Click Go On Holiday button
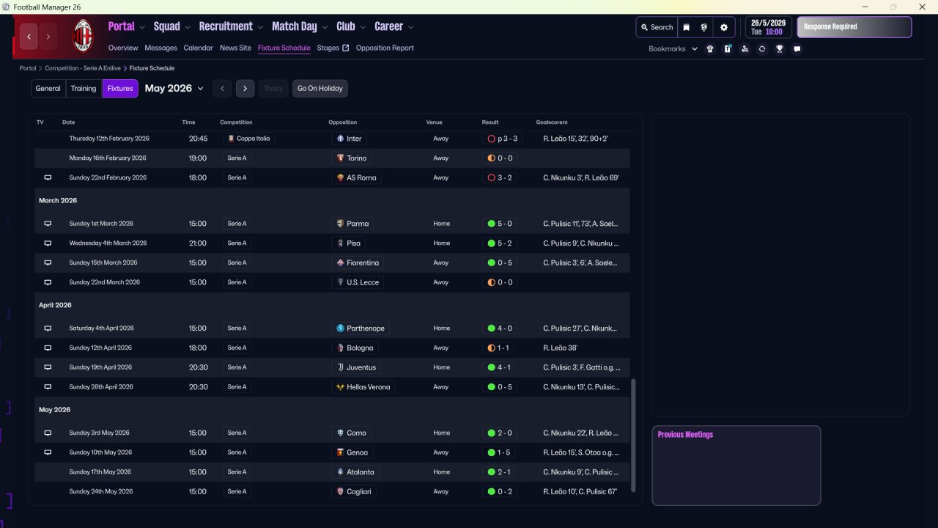The width and height of the screenshot is (938, 528). tap(320, 89)
